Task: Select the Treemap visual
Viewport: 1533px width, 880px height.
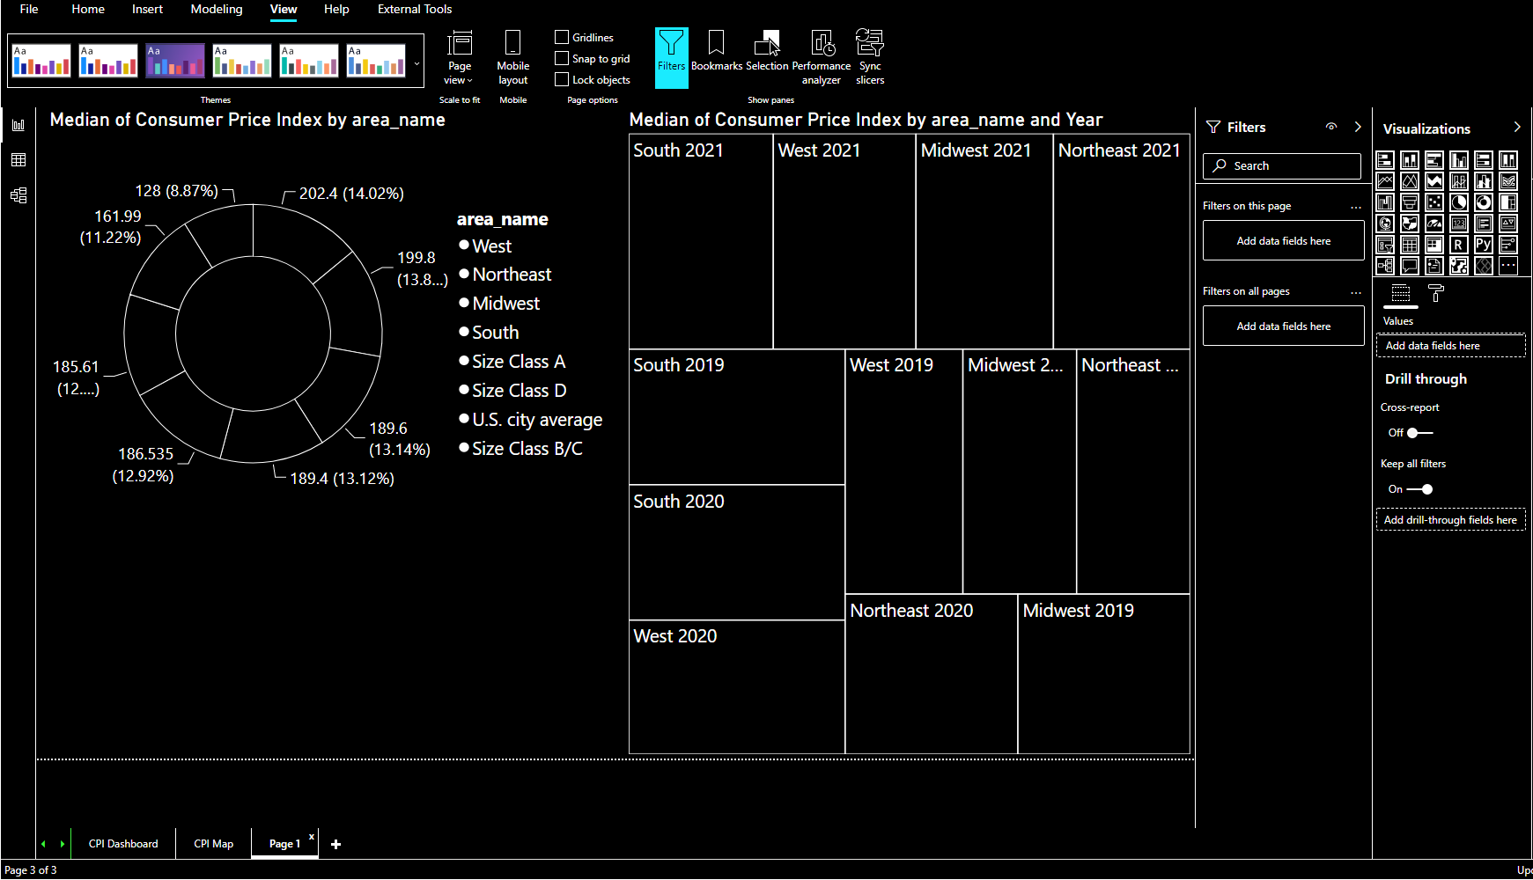Action: tap(1508, 202)
